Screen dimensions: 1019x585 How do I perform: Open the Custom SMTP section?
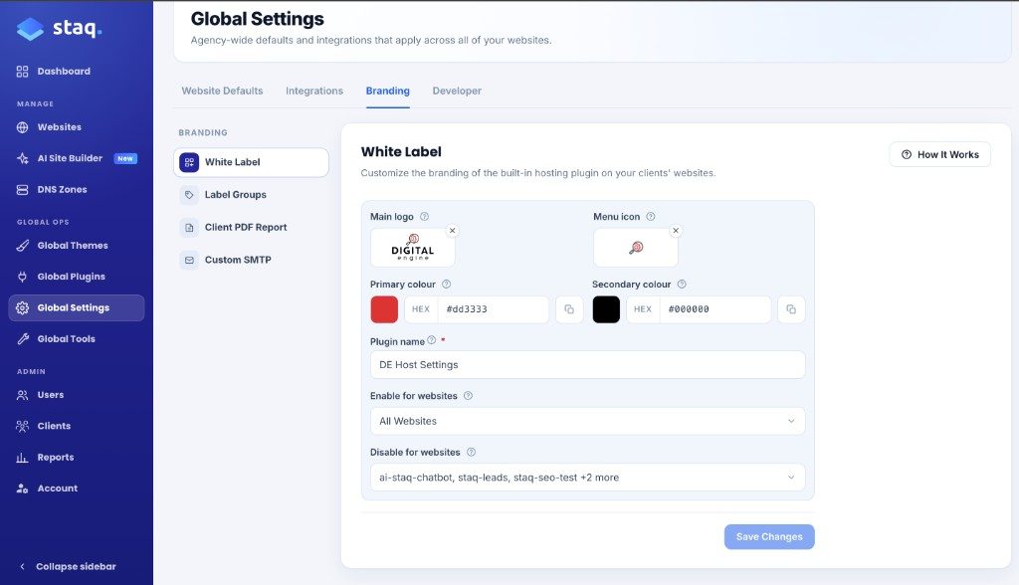[251, 260]
